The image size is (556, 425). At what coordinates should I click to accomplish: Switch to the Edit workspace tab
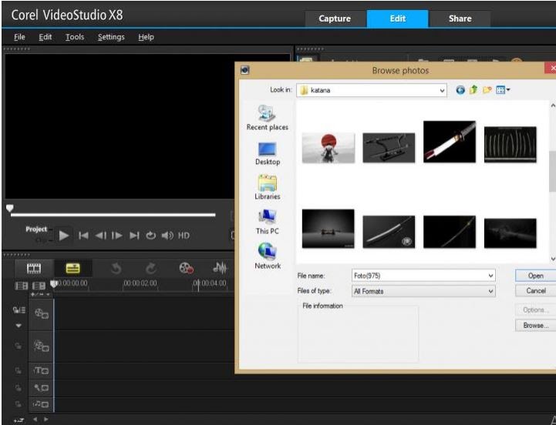point(397,18)
